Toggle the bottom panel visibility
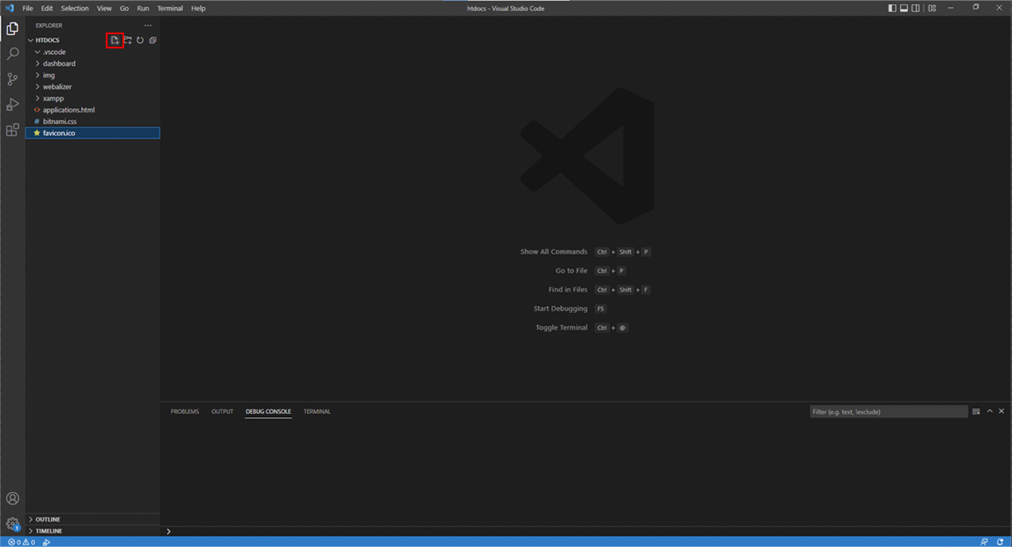Viewport: 1012px width, 547px height. point(904,8)
